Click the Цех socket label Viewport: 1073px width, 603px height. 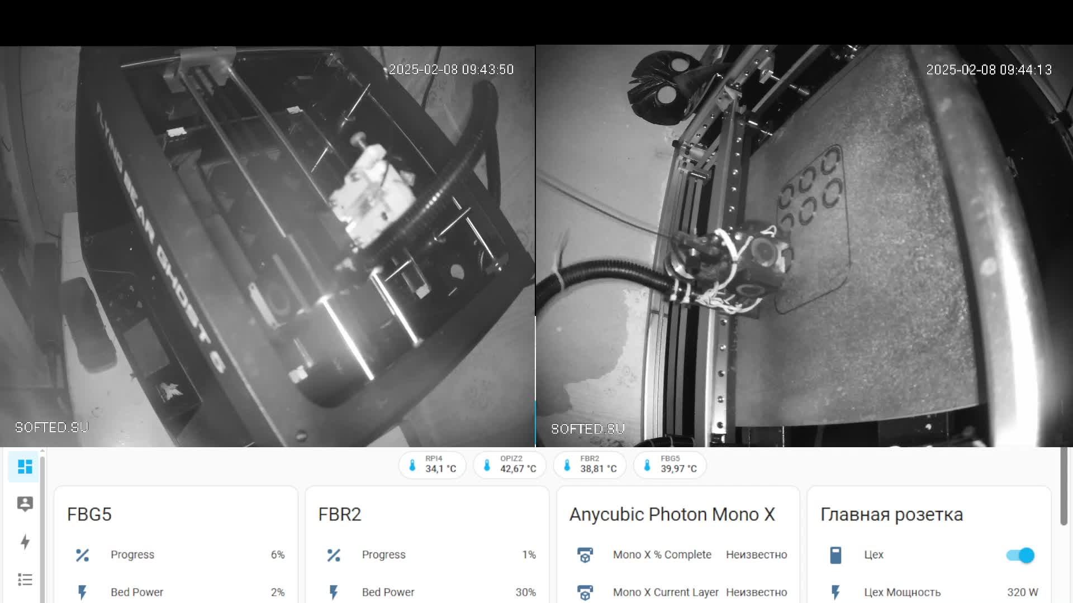(874, 555)
